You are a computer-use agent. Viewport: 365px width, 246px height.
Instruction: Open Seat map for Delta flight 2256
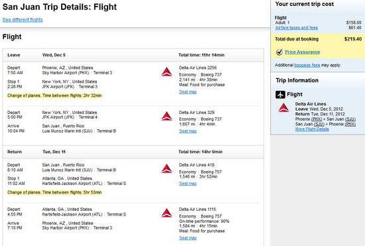188,92
